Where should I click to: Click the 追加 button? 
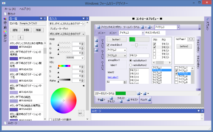(x=15, y=30)
